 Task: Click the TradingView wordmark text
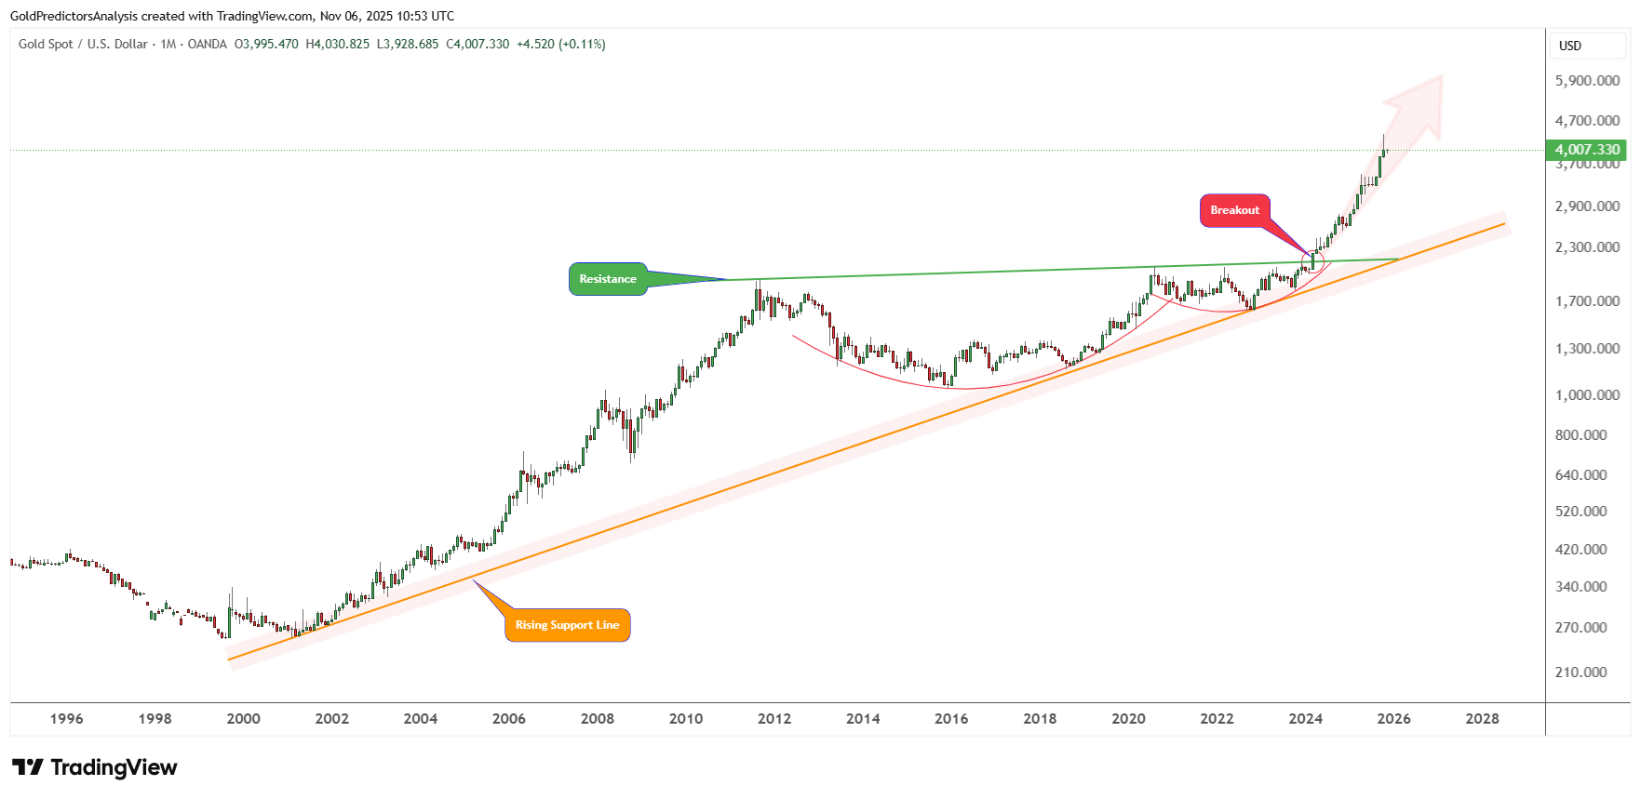(114, 767)
